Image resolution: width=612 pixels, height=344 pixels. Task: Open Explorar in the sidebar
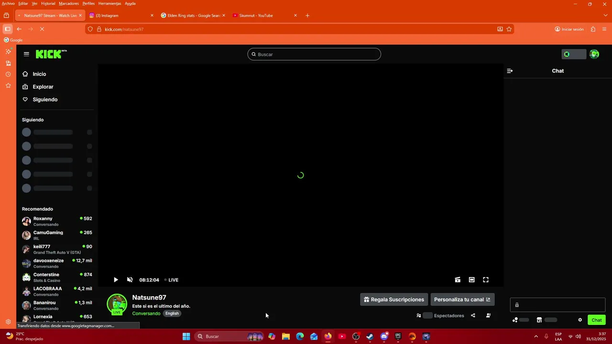43,87
